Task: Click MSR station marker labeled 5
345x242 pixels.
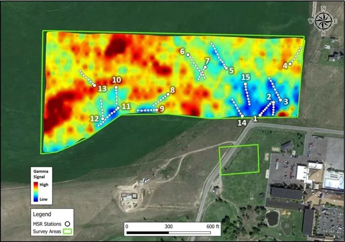Action: pos(226,68)
